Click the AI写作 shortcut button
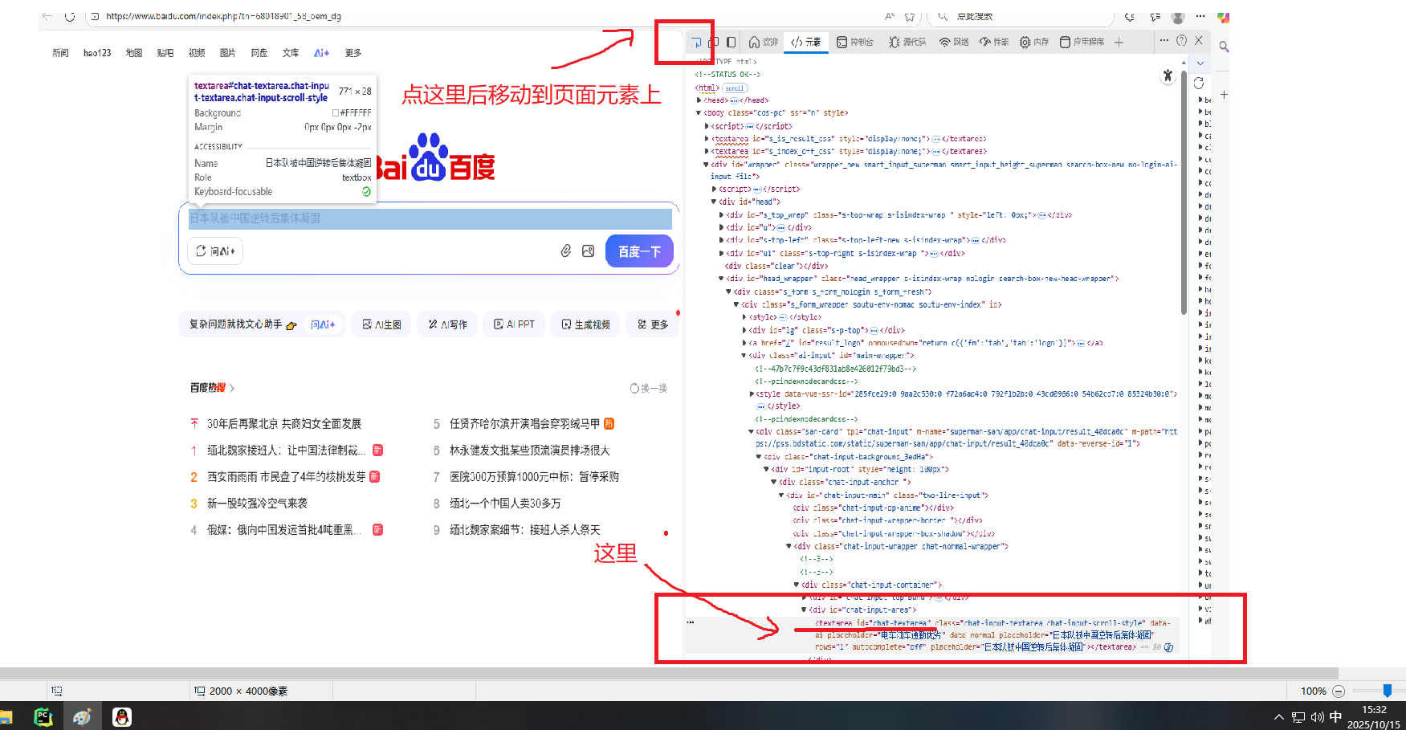Screen dimensions: 1406x730 point(447,324)
